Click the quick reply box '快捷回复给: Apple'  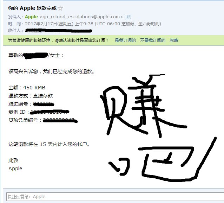tap(115, 197)
